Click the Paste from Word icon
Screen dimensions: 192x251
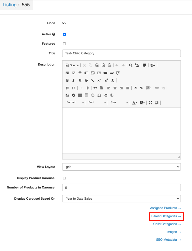pos(110,65)
